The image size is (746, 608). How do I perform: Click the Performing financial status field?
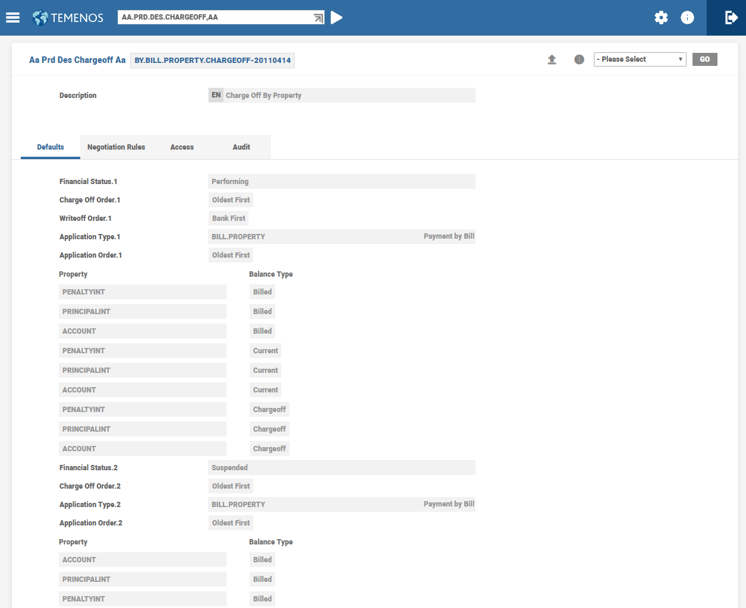click(x=342, y=182)
